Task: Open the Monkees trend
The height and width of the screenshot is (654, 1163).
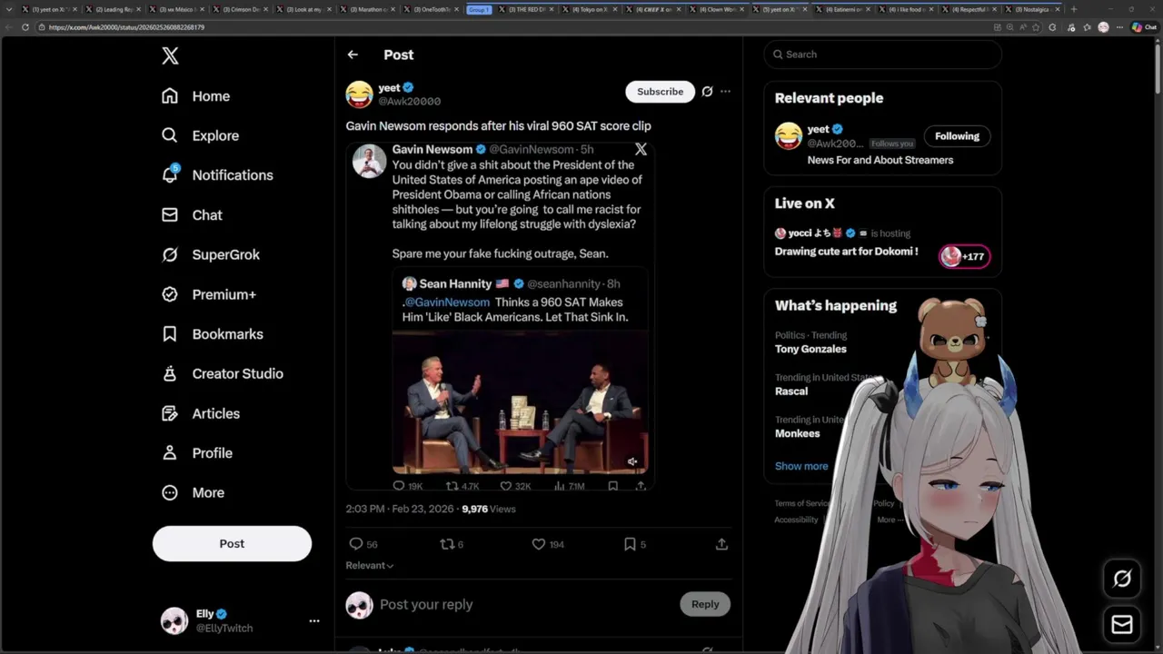Action: pyautogui.click(x=797, y=433)
